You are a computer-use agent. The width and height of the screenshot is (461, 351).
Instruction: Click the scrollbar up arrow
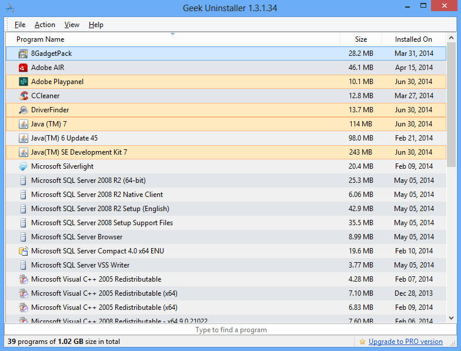tap(452, 38)
